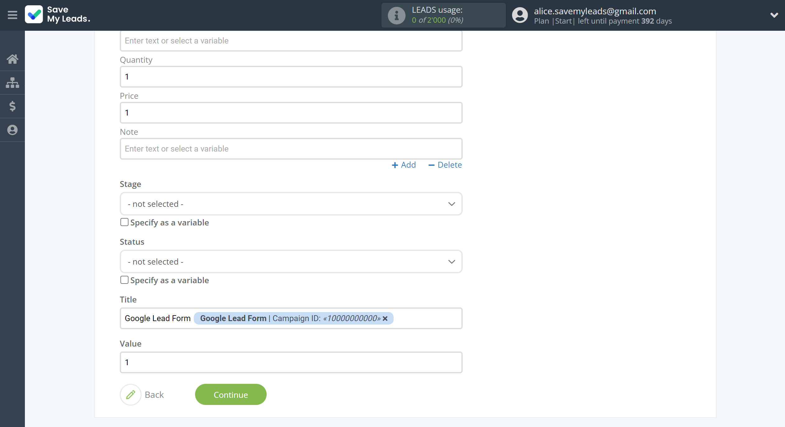The width and height of the screenshot is (785, 427).
Task: Click the Google Lead Form Campaign ID tag
Action: click(293, 318)
